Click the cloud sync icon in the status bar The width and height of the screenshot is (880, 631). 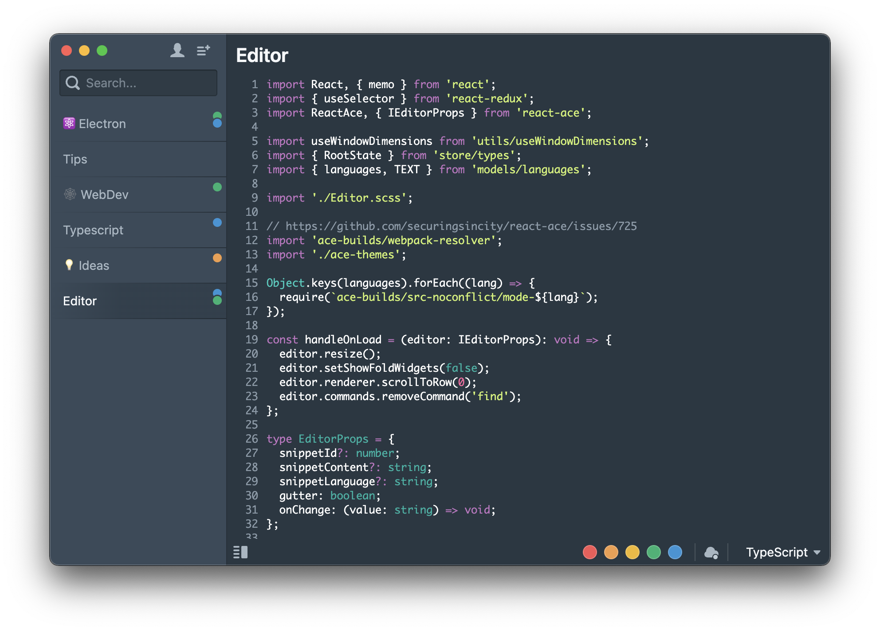[711, 553]
